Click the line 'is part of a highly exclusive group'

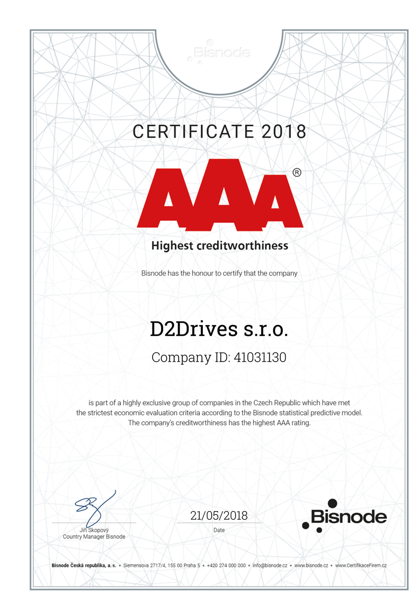tap(219, 403)
